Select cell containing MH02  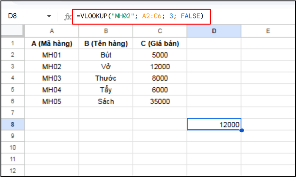[x=52, y=67]
